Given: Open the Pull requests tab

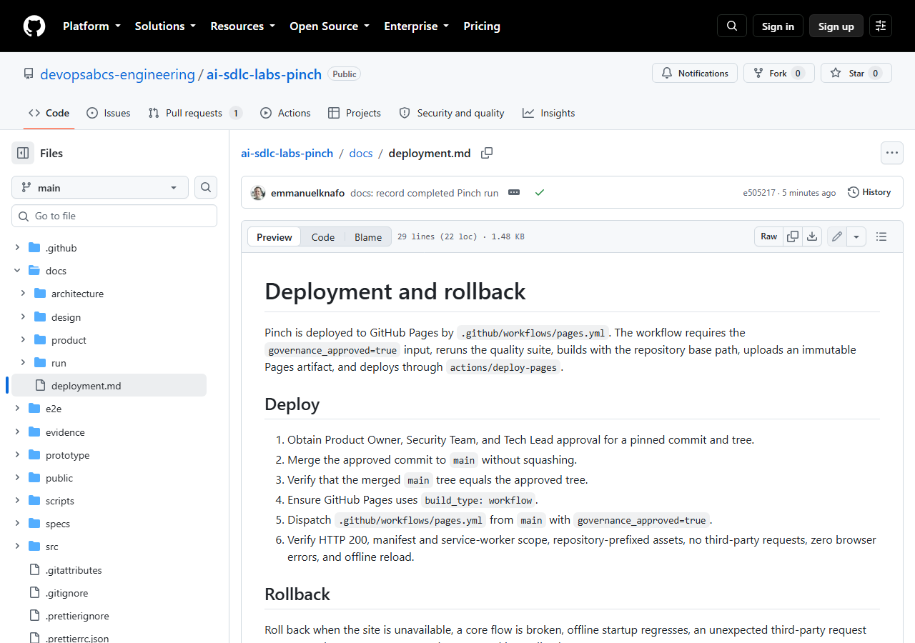Looking at the screenshot, I should 194,113.
